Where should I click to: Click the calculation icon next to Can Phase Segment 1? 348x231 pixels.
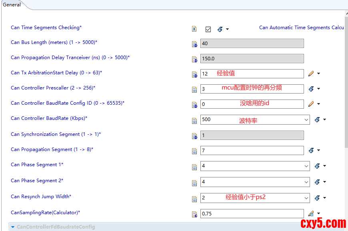[x=317, y=166]
